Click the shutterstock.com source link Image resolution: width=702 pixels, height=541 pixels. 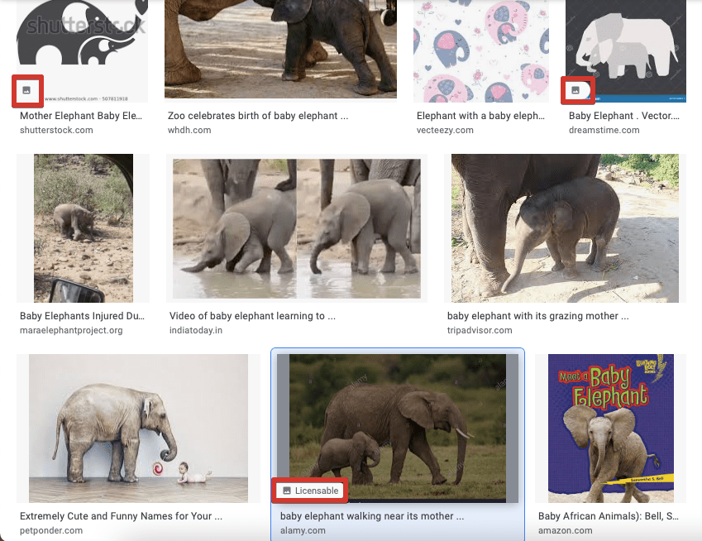56,130
